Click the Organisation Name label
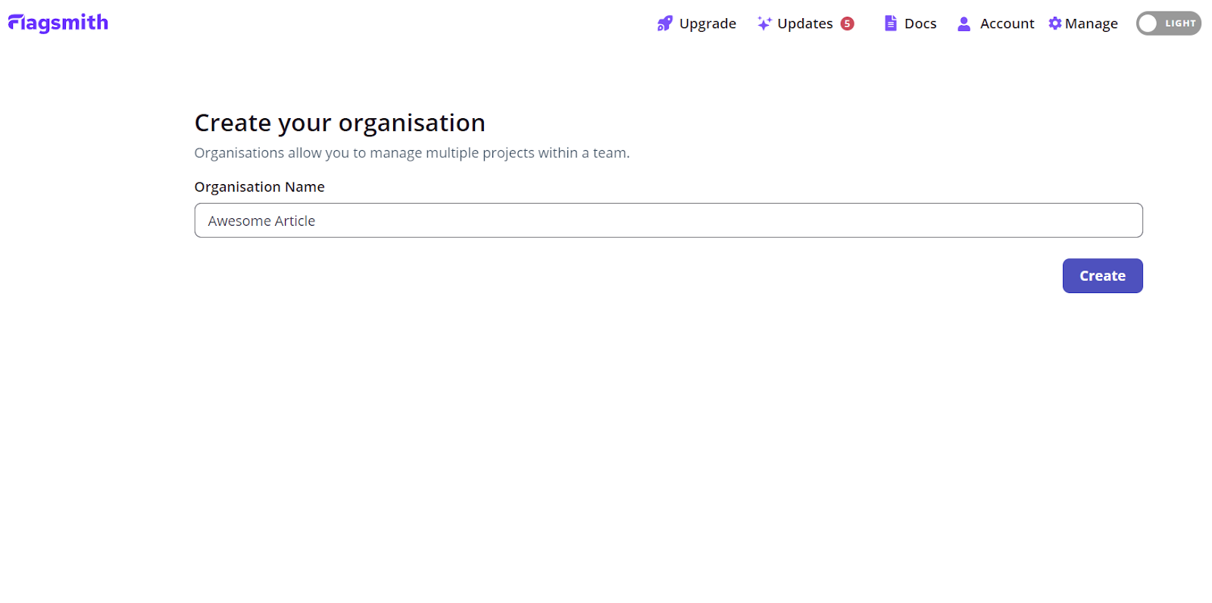 point(259,187)
